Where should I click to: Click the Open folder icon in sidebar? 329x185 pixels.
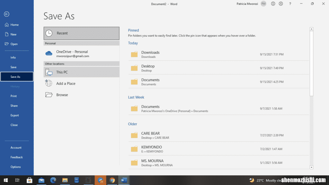coord(7,44)
